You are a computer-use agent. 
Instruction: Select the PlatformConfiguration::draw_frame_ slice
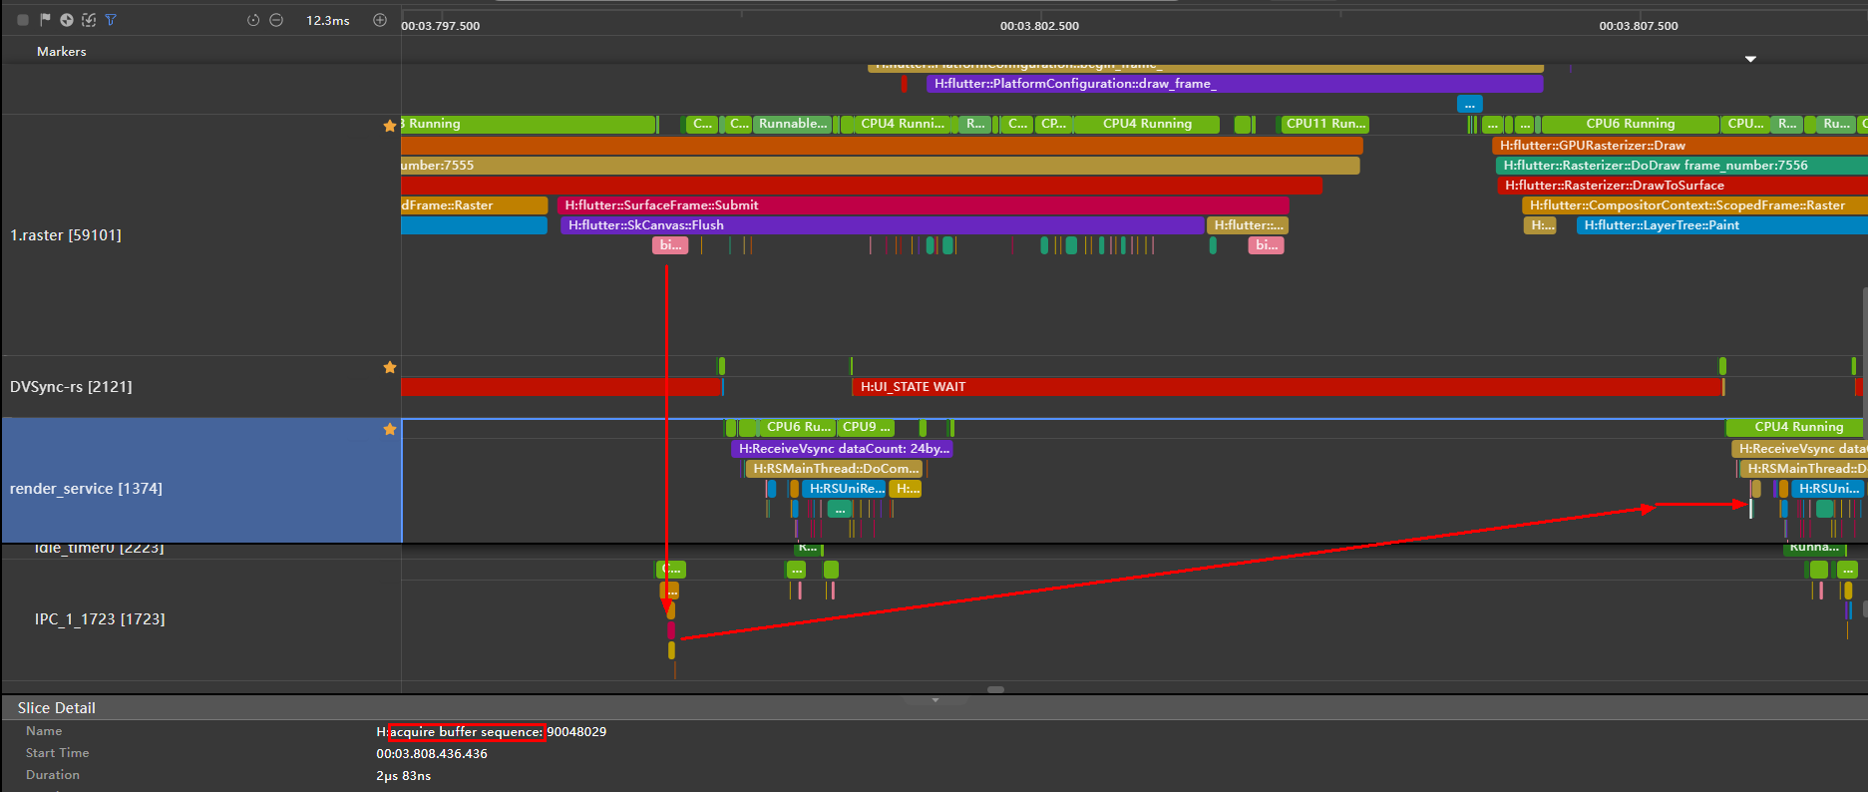tap(1235, 84)
